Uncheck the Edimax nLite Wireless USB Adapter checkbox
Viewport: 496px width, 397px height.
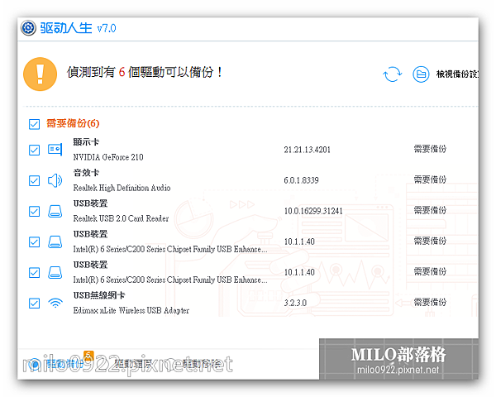(x=34, y=303)
